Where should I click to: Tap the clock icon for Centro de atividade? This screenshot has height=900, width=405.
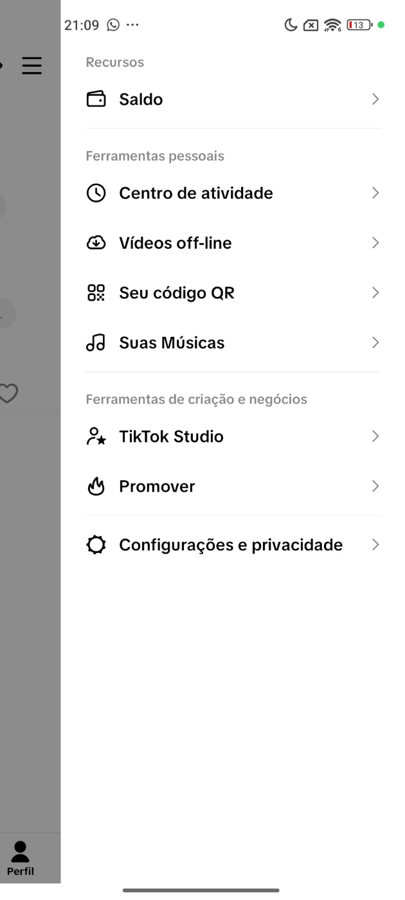coord(96,194)
